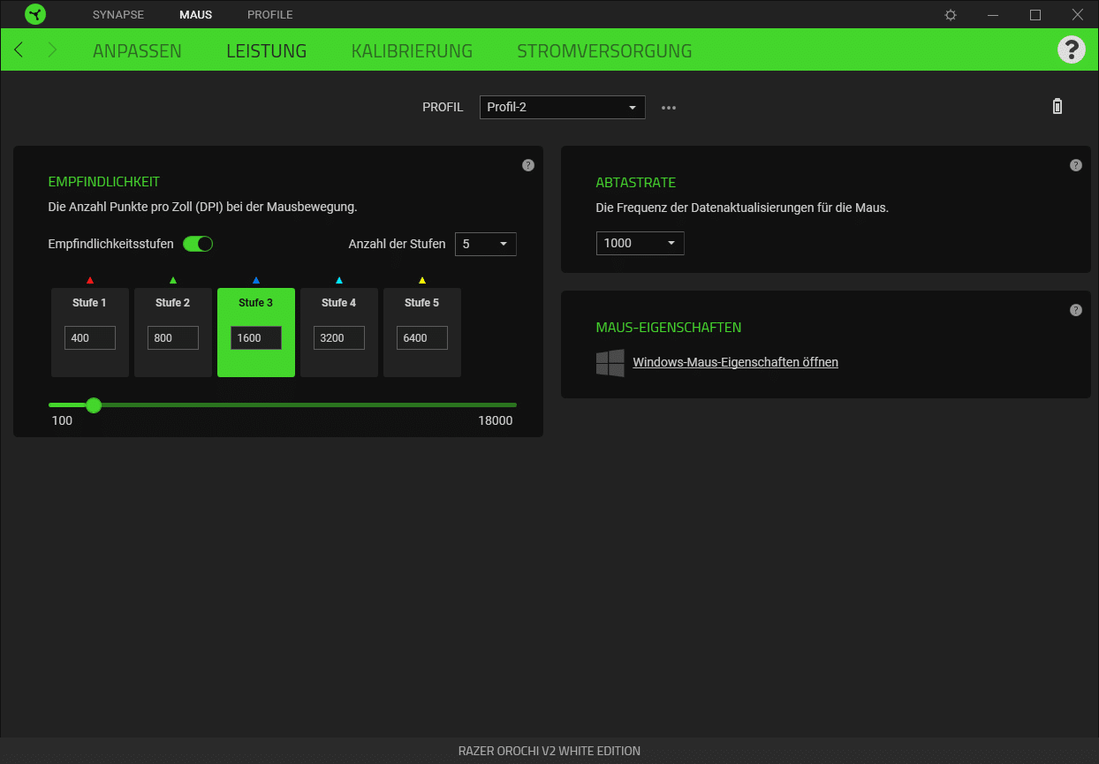Click the Razer logo icon
The height and width of the screenshot is (764, 1099).
(35, 15)
